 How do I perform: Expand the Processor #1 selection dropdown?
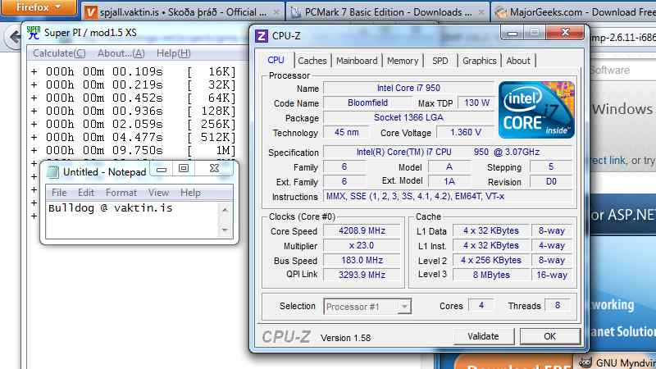coord(403,307)
